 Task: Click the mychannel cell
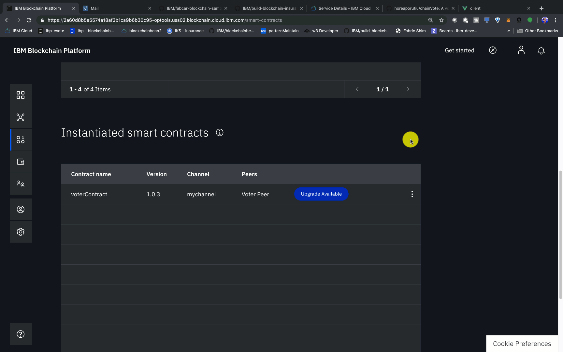(x=201, y=194)
